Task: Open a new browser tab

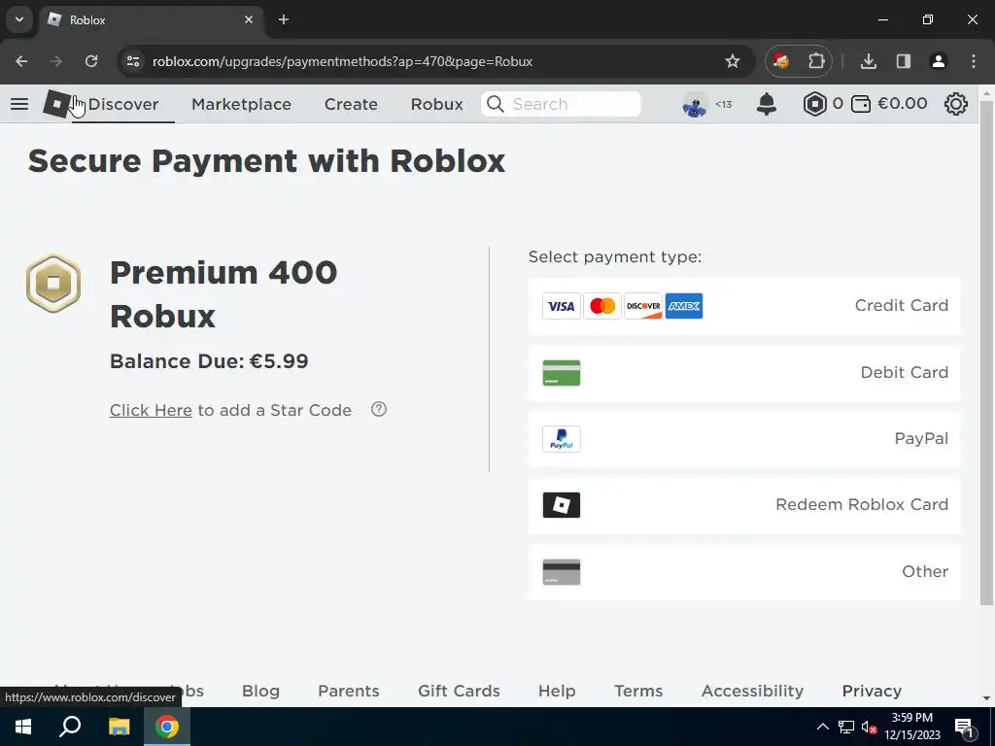Action: tap(284, 19)
